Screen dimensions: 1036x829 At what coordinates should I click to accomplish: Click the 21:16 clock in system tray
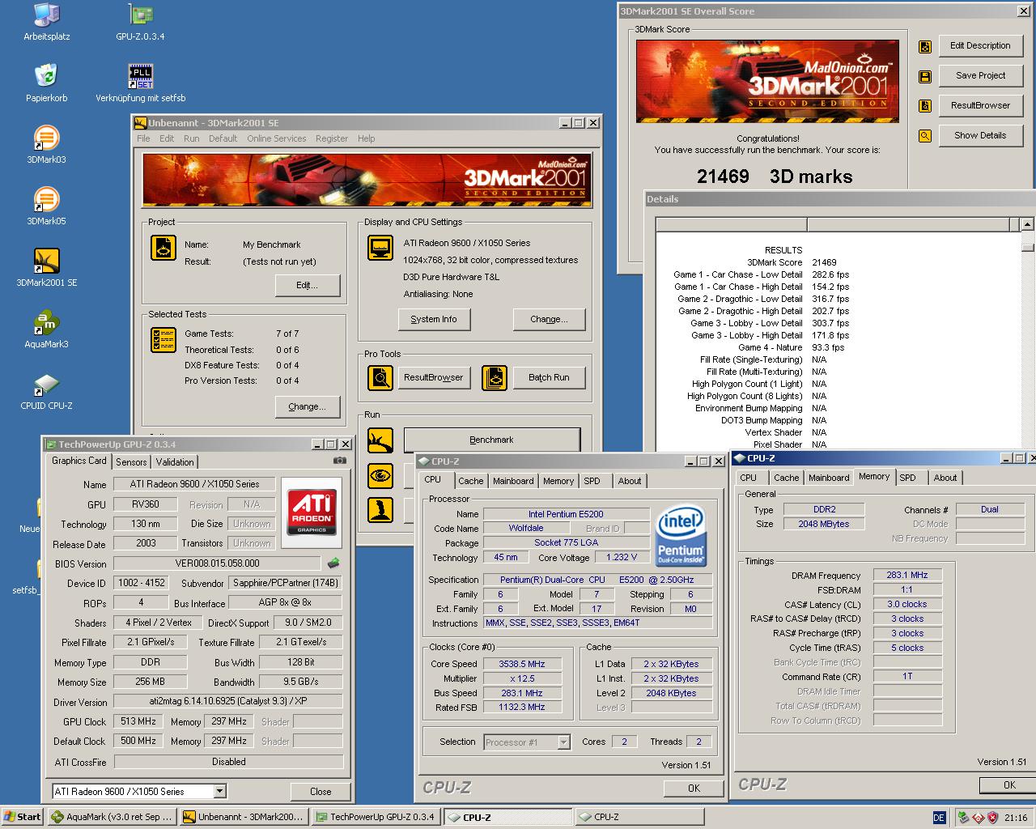point(1015,818)
